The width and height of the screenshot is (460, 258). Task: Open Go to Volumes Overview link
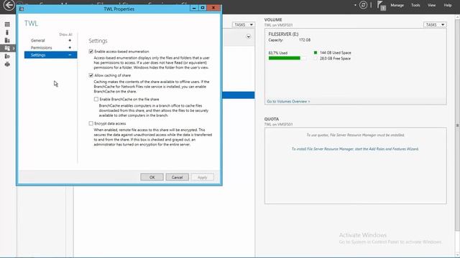(x=288, y=102)
